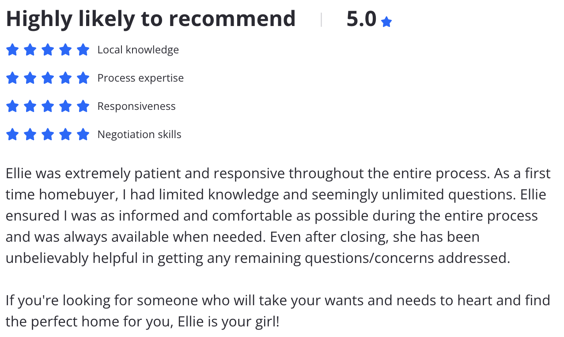
Task: Click the 'Highly likely to recommend' heading
Action: (151, 19)
